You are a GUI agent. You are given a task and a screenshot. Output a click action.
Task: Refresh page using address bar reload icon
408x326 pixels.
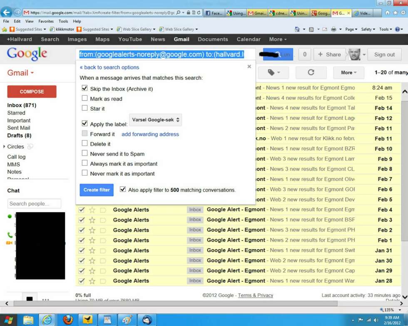click(x=199, y=12)
